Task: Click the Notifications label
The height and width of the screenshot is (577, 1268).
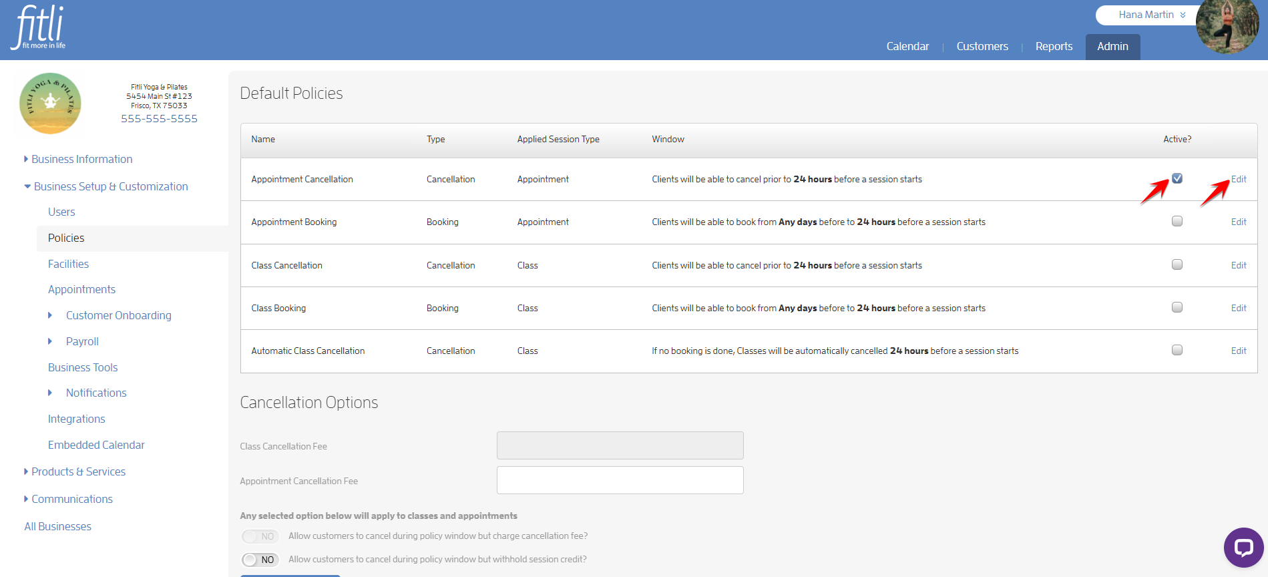Action: [96, 393]
